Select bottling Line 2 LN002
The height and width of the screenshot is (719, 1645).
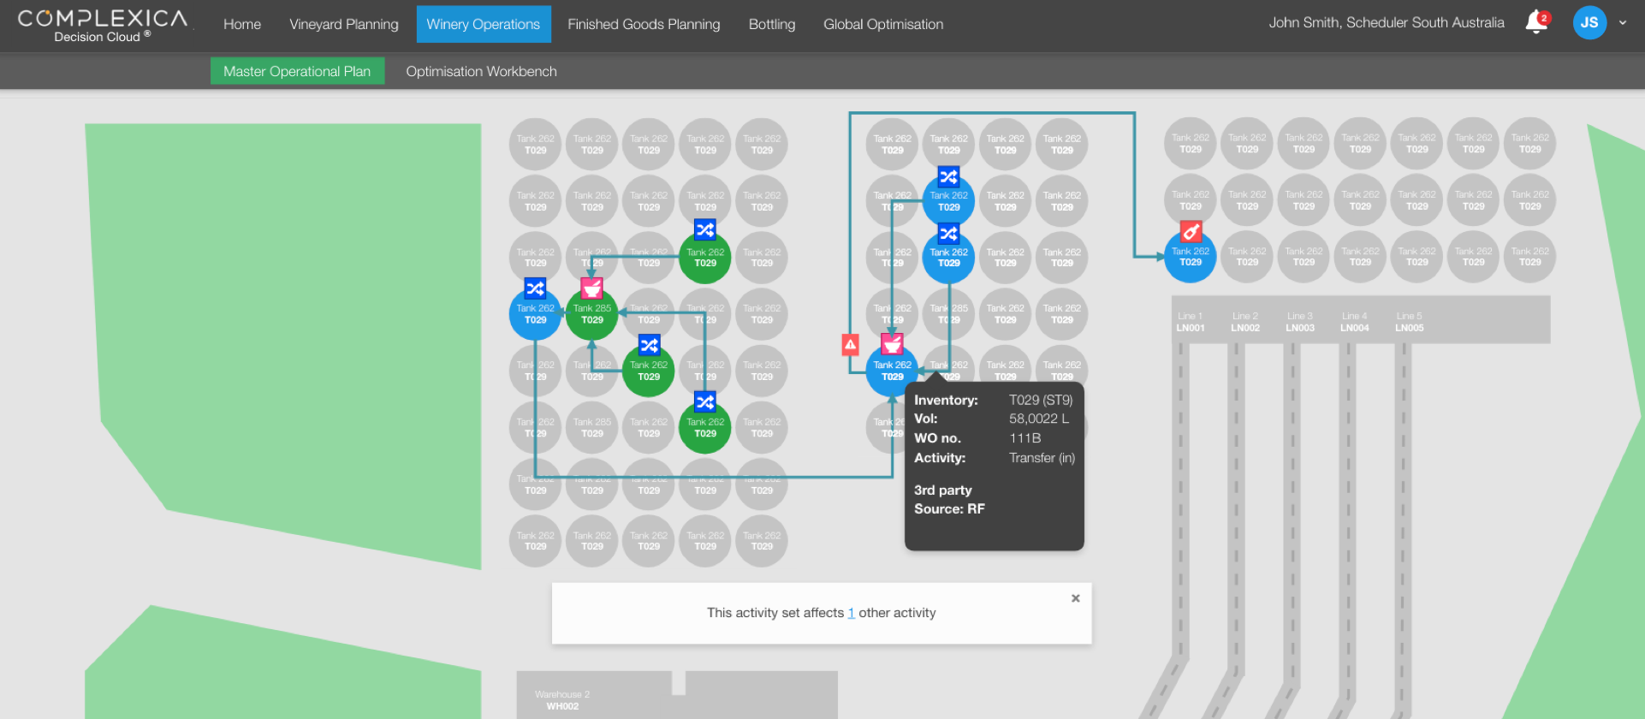(x=1245, y=322)
